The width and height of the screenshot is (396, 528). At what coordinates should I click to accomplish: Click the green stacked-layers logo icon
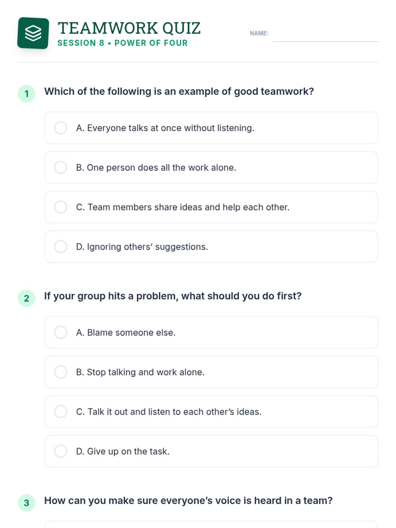[33, 33]
